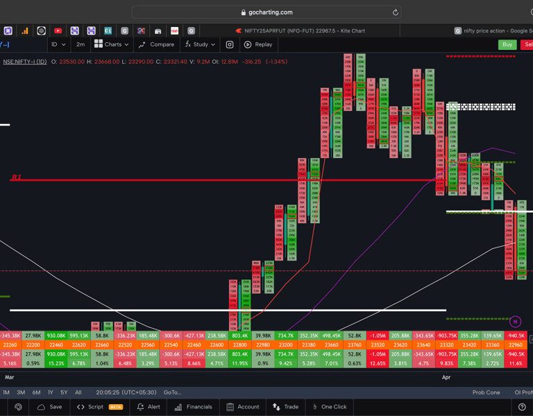This screenshot has width=533, height=416.
Task: Click the chart snapshot camera icon
Action: pos(230,44)
